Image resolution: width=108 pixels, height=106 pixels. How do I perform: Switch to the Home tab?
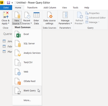(x=18, y=8)
